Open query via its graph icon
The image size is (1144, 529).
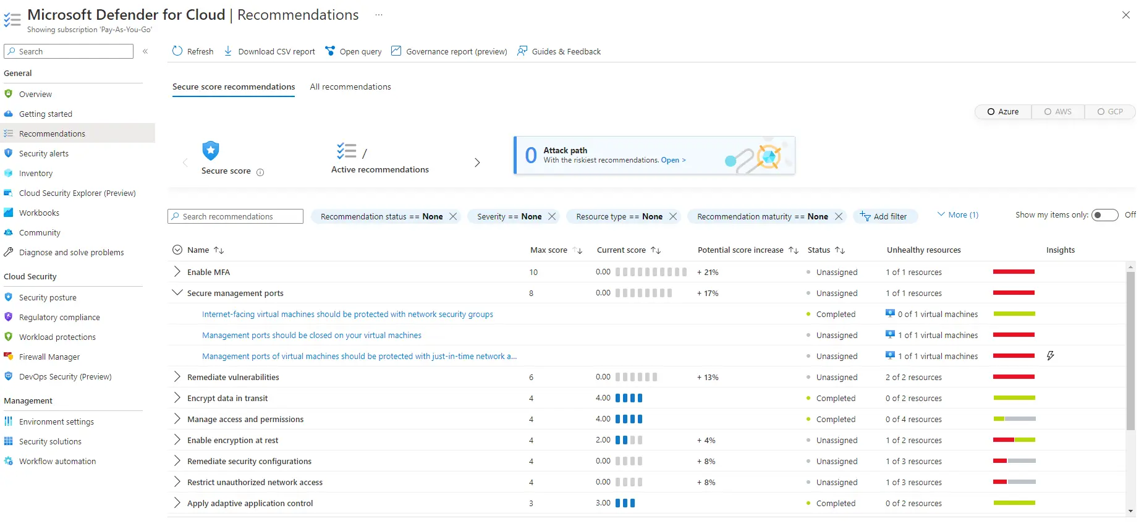pyautogui.click(x=330, y=51)
